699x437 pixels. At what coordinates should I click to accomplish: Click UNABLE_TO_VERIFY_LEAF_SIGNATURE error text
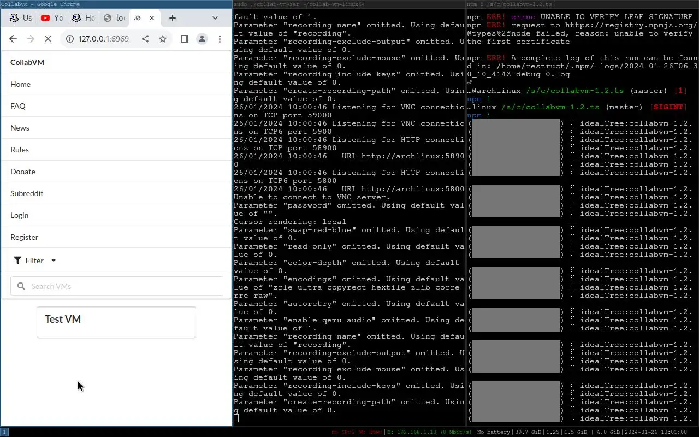(x=617, y=17)
